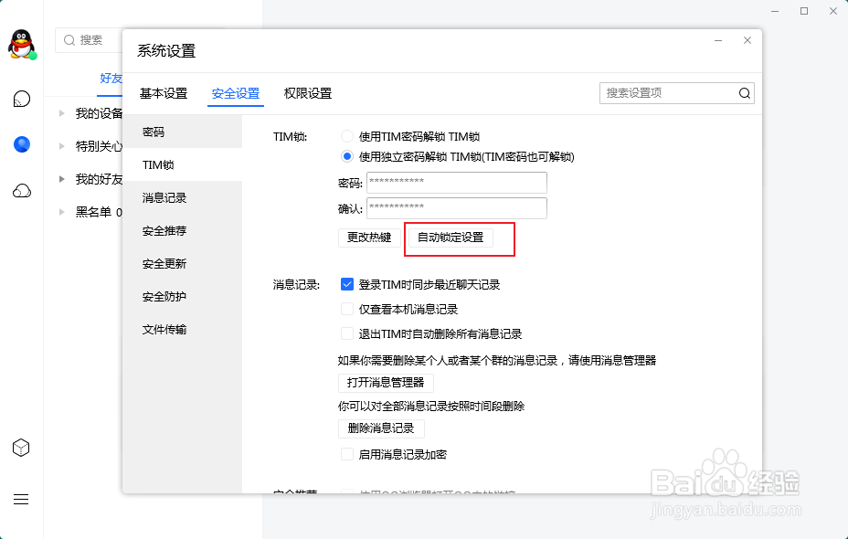The image size is (848, 539).
Task: Expand 特别关心 group
Action: coord(61,146)
